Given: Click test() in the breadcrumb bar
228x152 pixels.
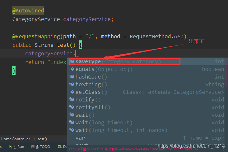Looking at the screenshot, I should [42, 139].
